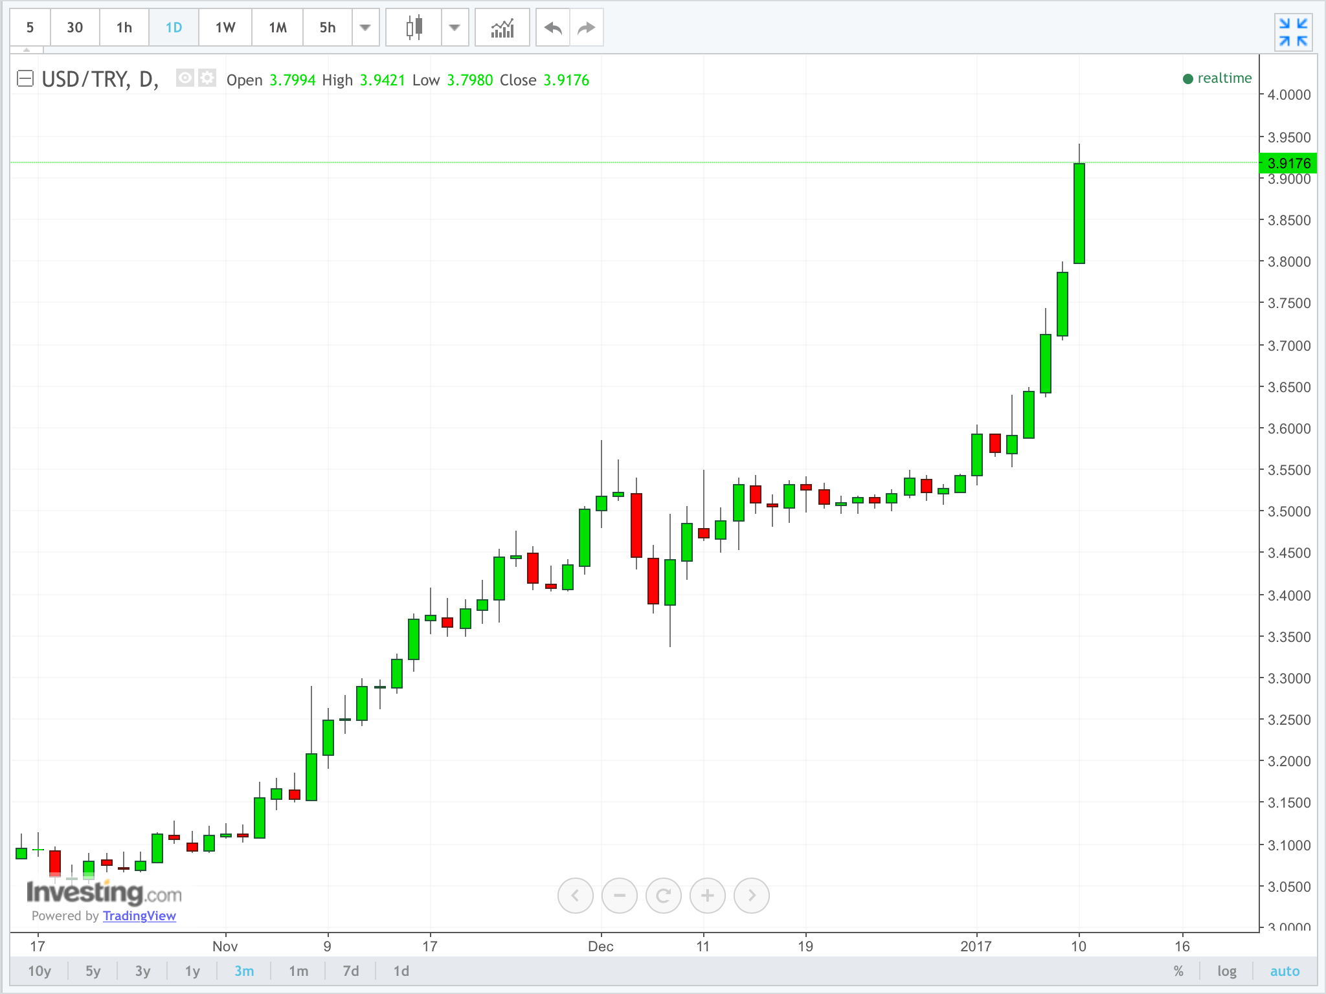Image resolution: width=1326 pixels, height=994 pixels.
Task: Toggle percent scale mode
Action: (x=1178, y=971)
